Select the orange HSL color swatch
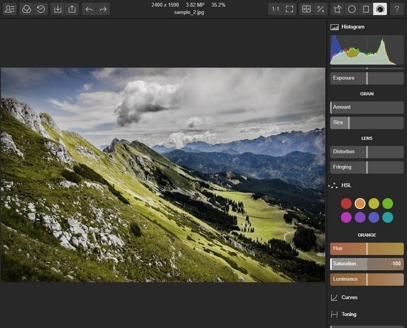 coord(360,204)
